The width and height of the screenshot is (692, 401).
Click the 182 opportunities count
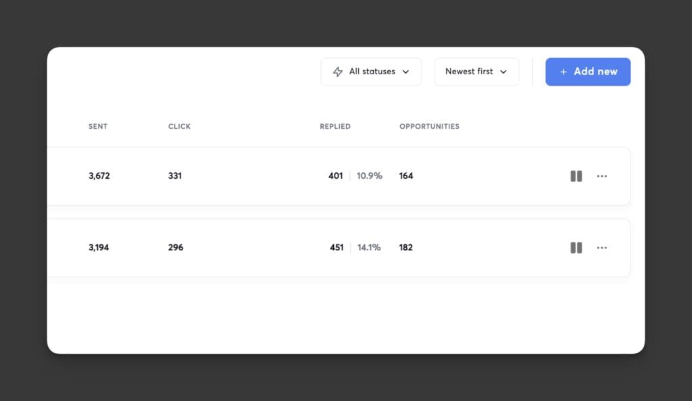click(x=405, y=248)
